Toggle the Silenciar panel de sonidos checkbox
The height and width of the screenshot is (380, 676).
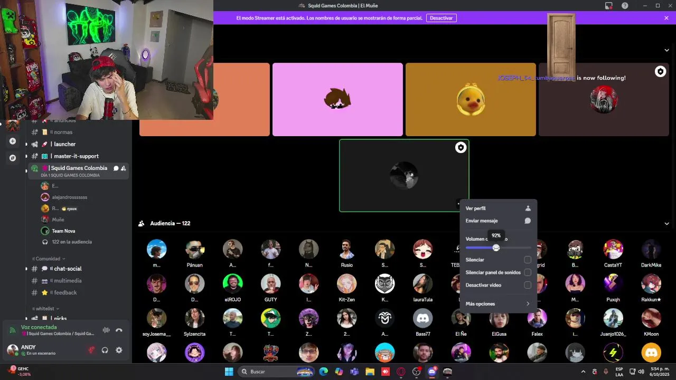[528, 272]
